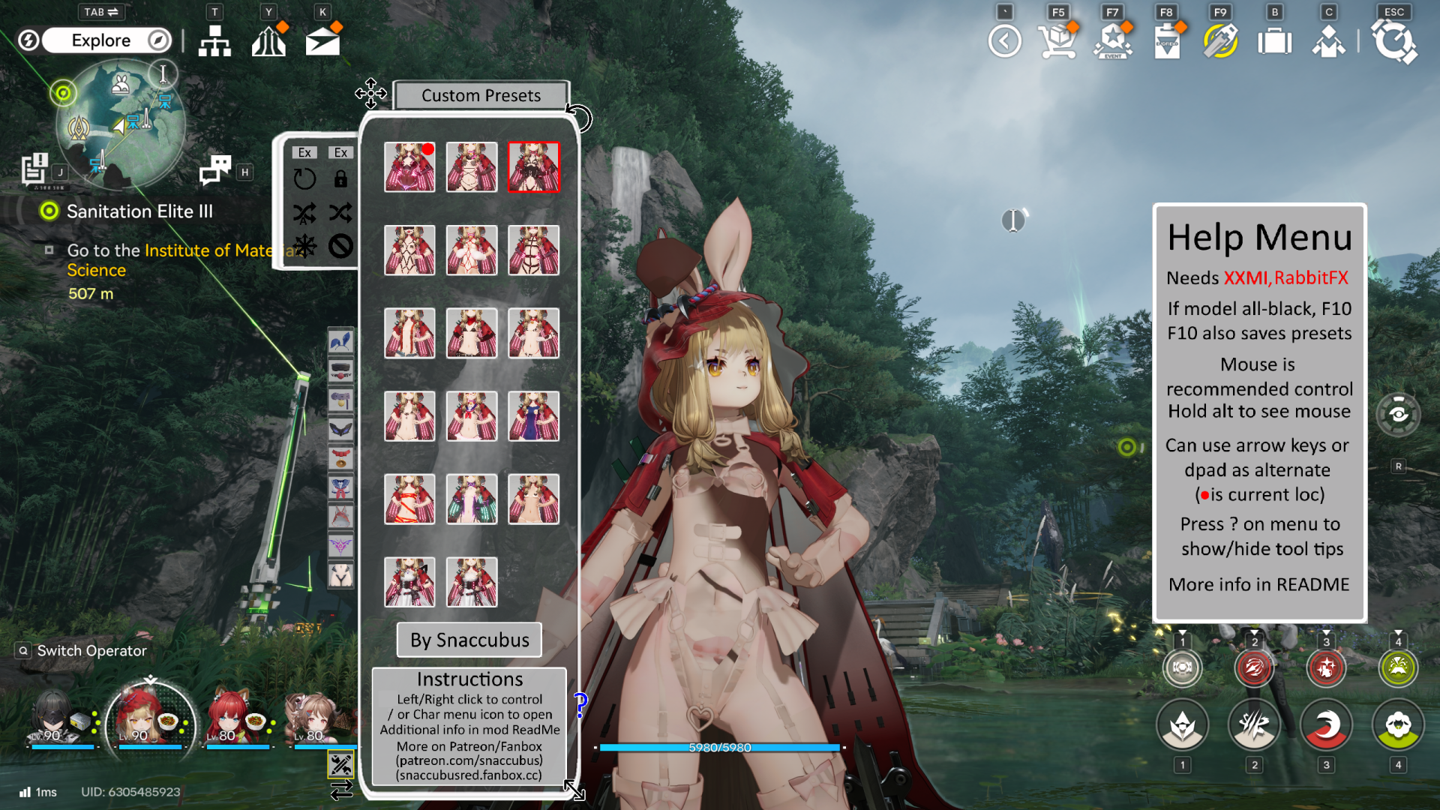Screen dimensions: 1440x810
Task: Select the red-highlighted preset thumbnail
Action: [534, 167]
